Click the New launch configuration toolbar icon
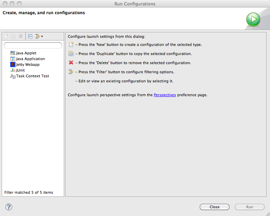 click(x=6, y=36)
